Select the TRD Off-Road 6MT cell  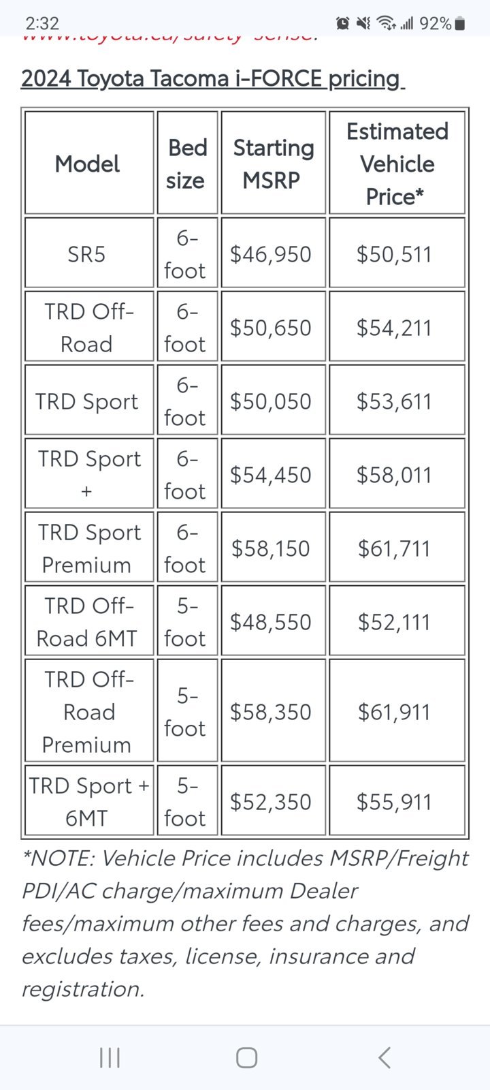pos(89,621)
